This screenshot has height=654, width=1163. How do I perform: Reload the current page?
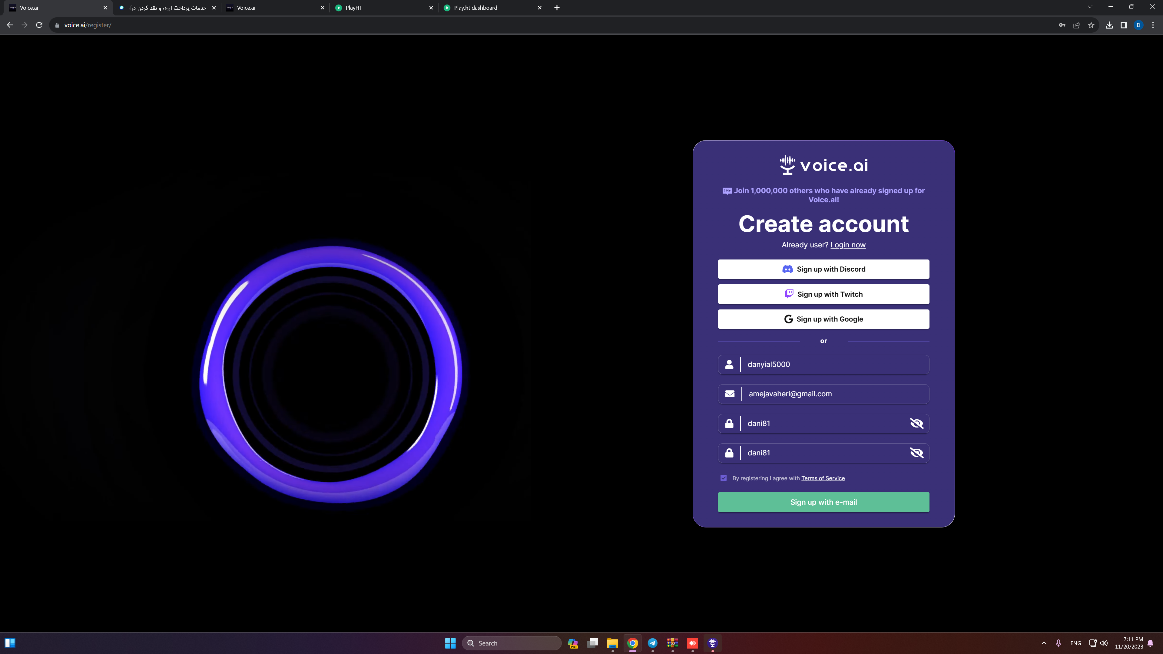tap(39, 25)
